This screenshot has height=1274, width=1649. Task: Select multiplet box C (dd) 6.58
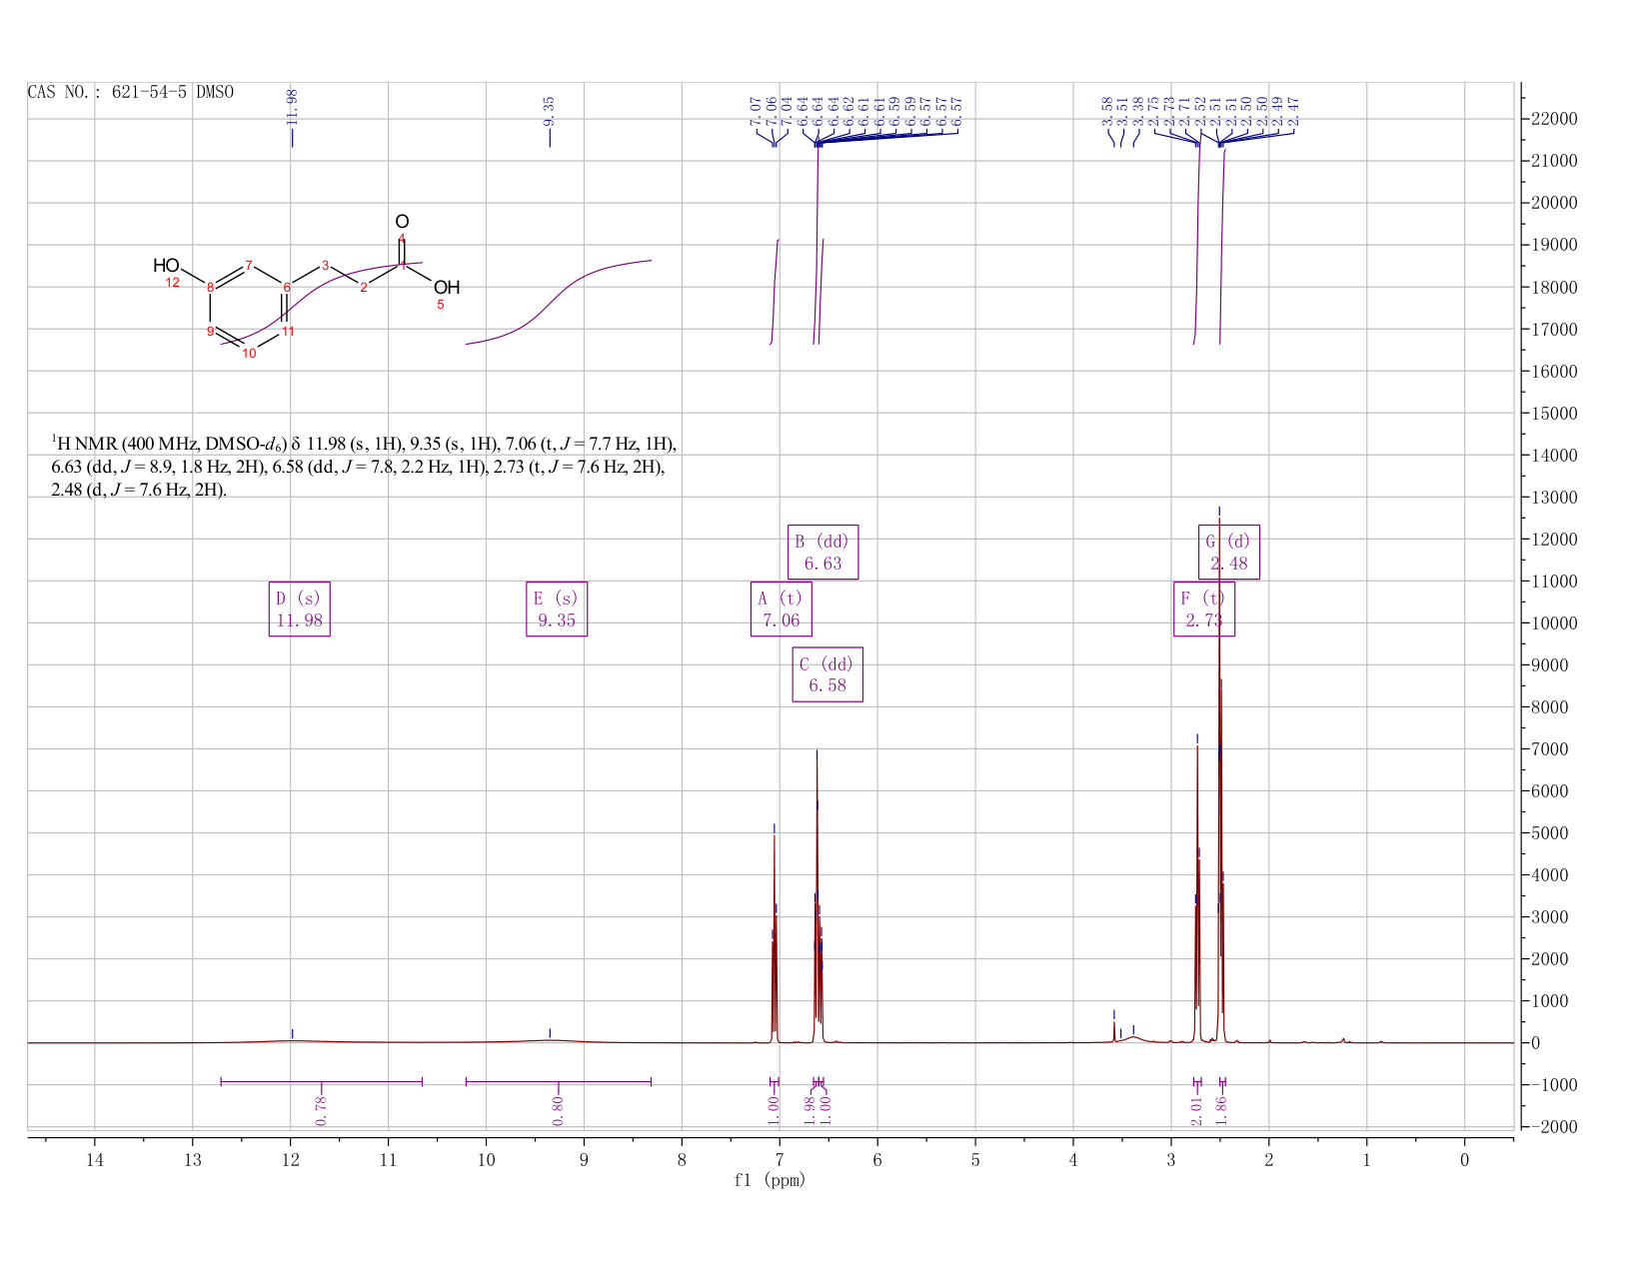point(827,674)
